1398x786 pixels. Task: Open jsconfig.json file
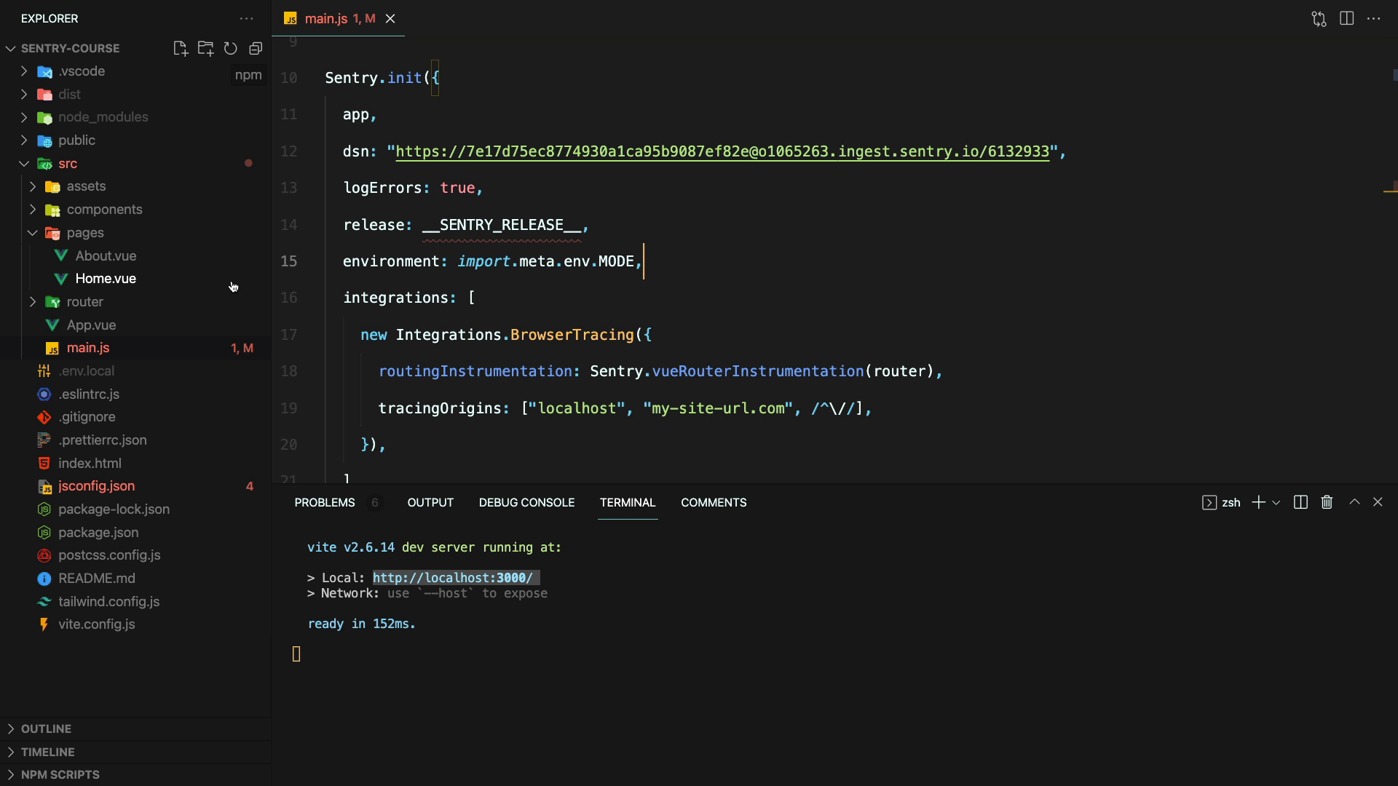pos(135,486)
